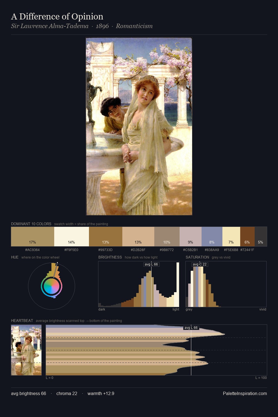
Task: Click hex code #AC9364 text
Action: point(33,250)
